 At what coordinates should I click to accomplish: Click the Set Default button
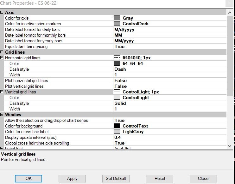pos(116,178)
